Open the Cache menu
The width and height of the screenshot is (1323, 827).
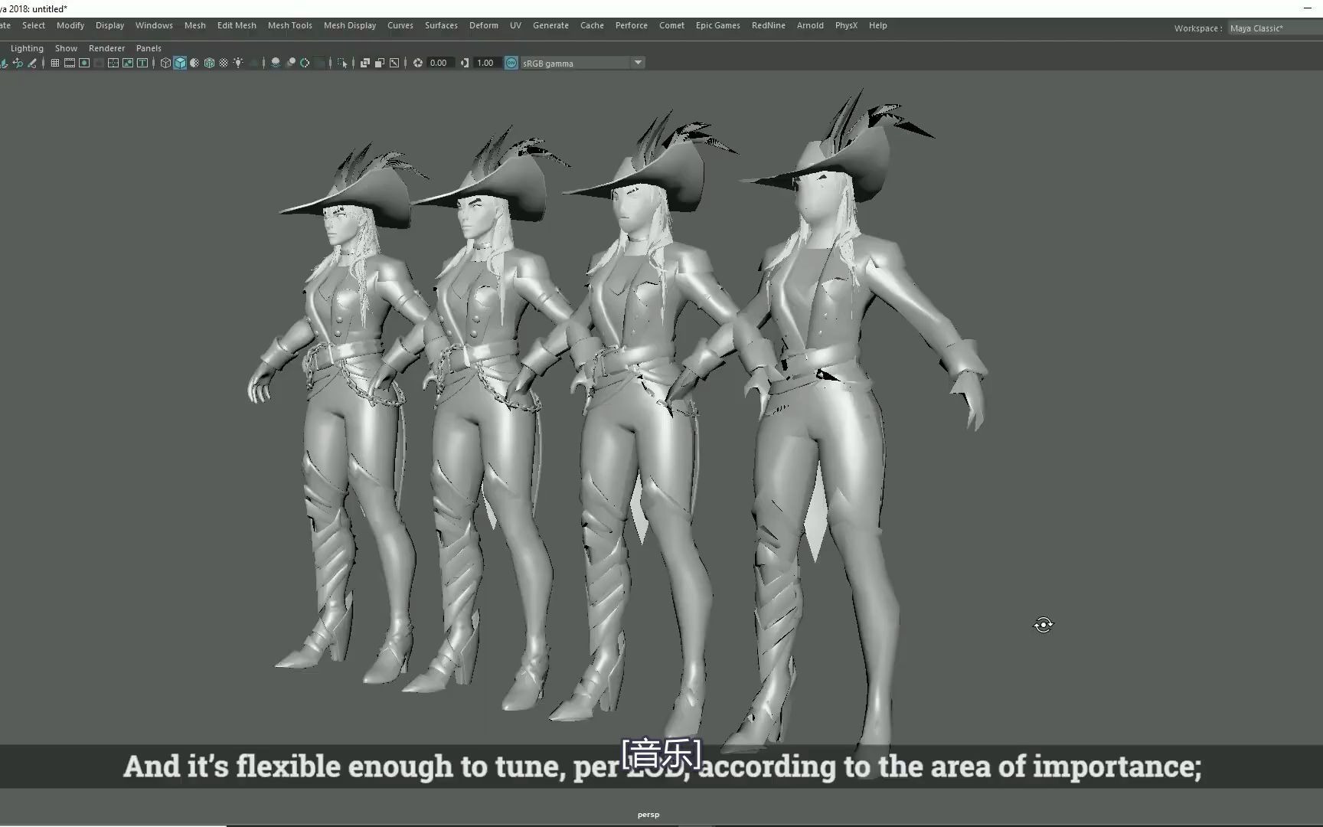(x=592, y=25)
